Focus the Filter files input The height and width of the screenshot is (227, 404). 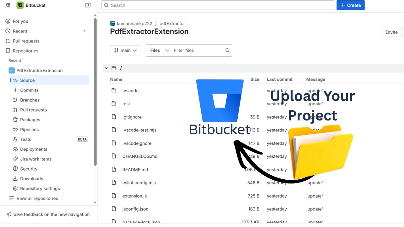tap(198, 50)
